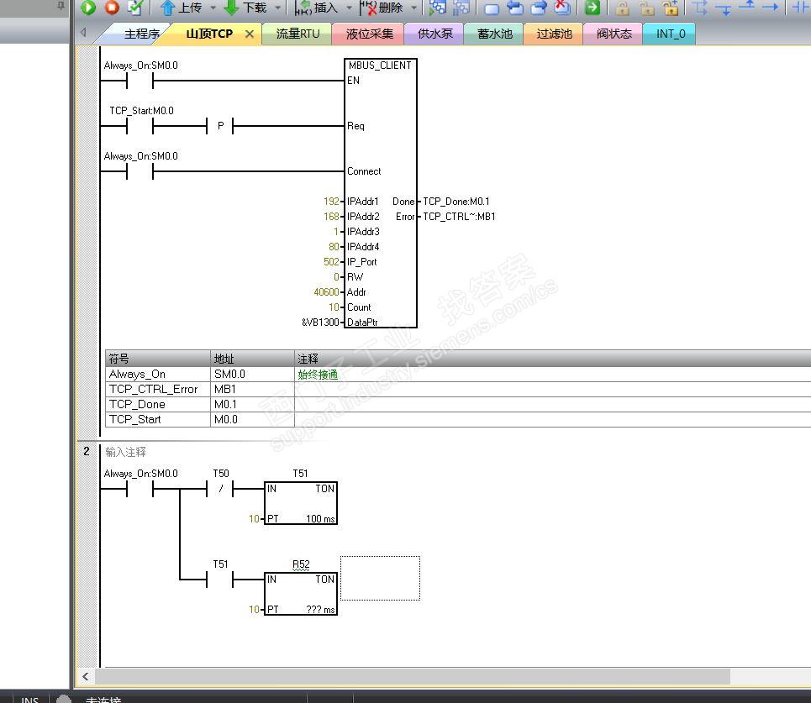811x703 pixels.
Task: Click the green go-to arrow icon
Action: pos(592,8)
